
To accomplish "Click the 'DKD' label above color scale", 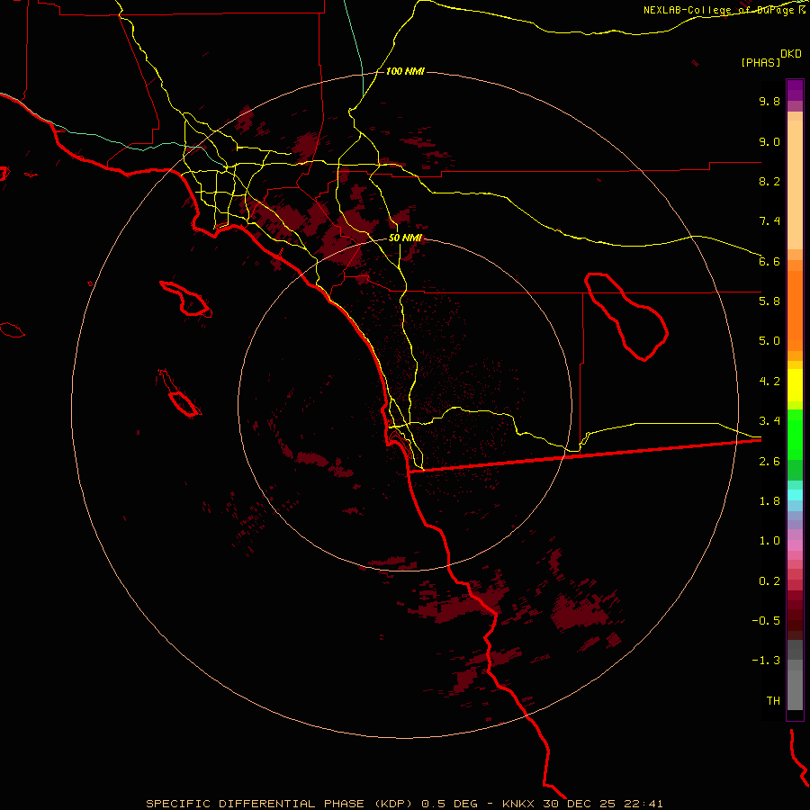I will tap(791, 54).
